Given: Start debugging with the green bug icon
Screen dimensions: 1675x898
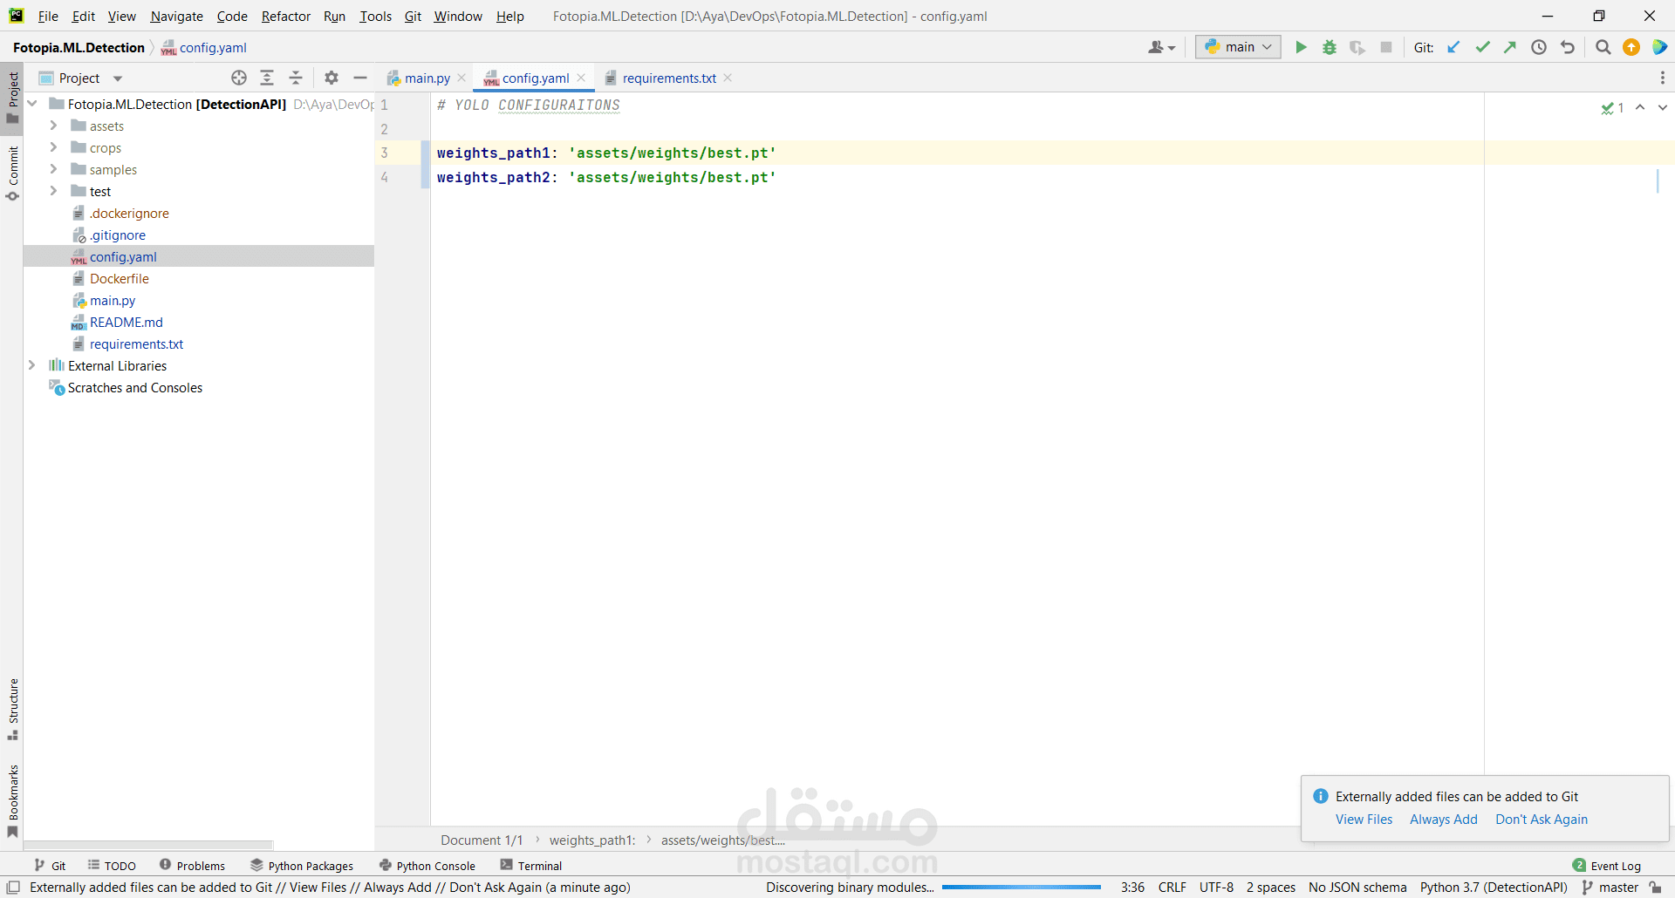Looking at the screenshot, I should pyautogui.click(x=1330, y=47).
